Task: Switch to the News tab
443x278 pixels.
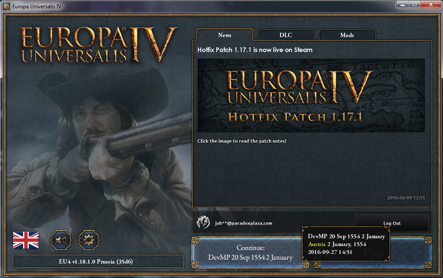Action: (x=225, y=35)
